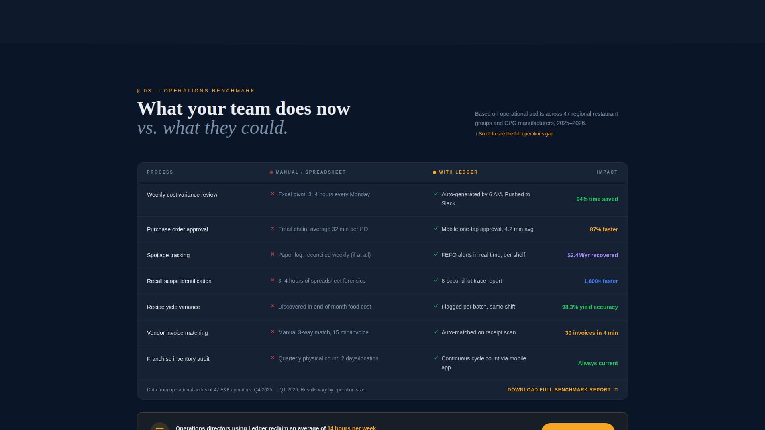765x430 pixels.
Task: Click the green check beside Auto-generated by 6 AM
Action: point(436,194)
